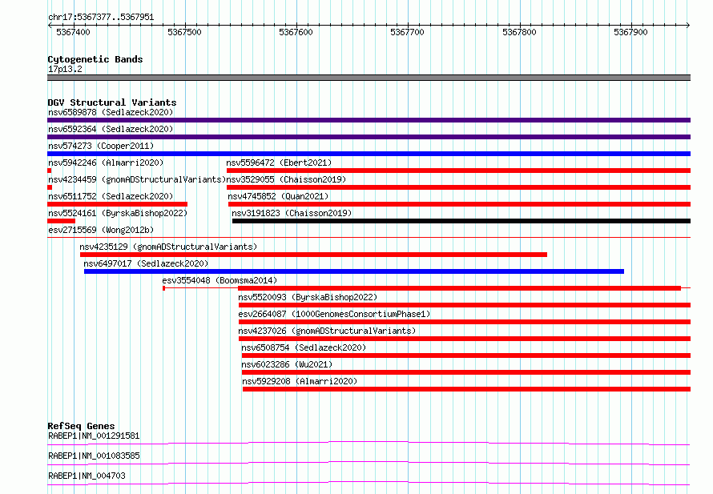Click the Cytogenetic Bands track title
Screen dimensions: 713x494
(x=95, y=59)
